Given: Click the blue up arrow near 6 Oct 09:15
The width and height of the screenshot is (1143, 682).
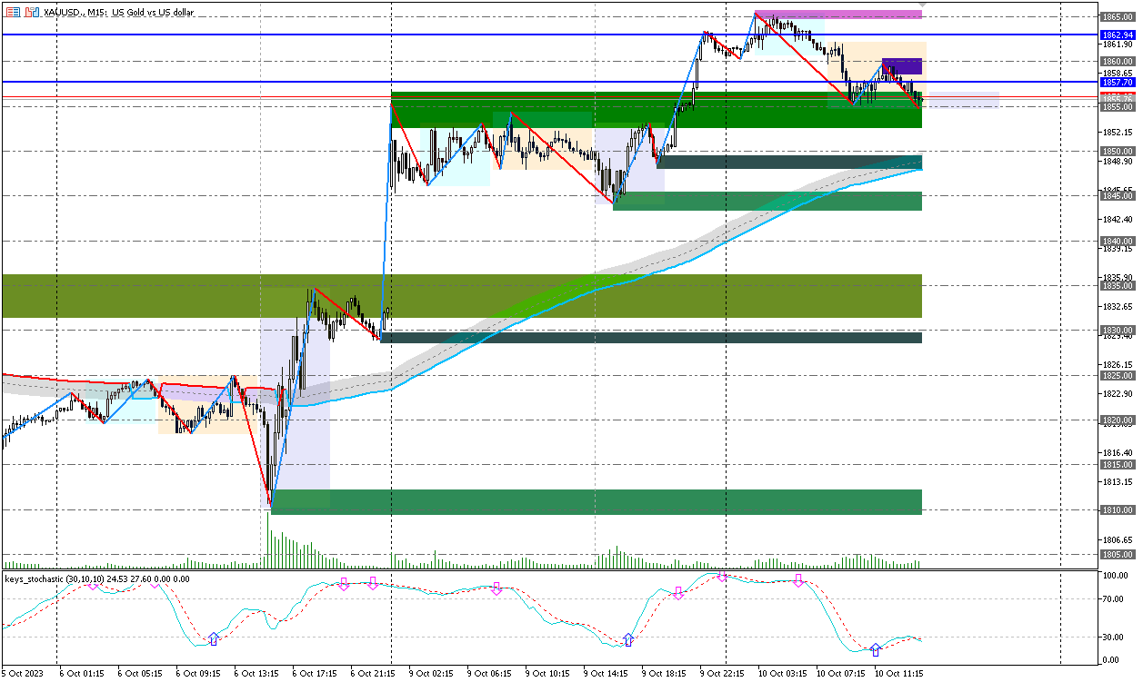Looking at the screenshot, I should click(214, 639).
